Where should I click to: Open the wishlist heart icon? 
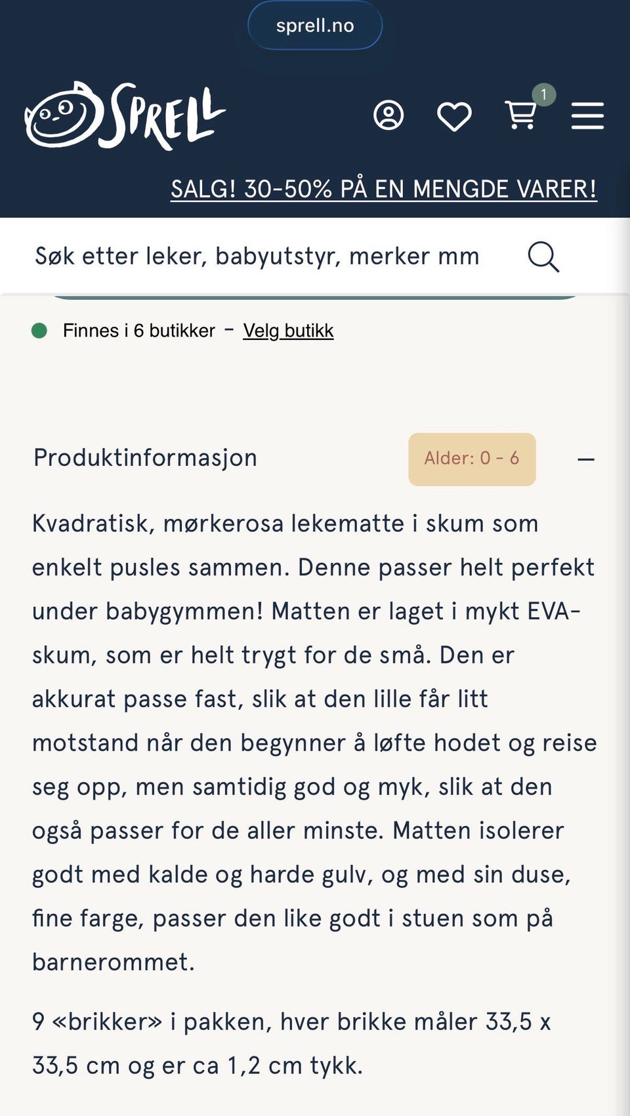pos(454,117)
